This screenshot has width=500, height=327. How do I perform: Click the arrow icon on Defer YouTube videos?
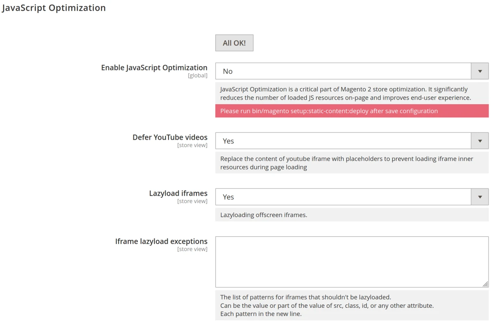point(480,141)
